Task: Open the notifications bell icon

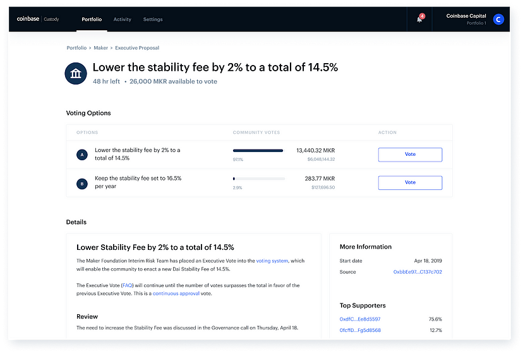Action: coord(419,20)
